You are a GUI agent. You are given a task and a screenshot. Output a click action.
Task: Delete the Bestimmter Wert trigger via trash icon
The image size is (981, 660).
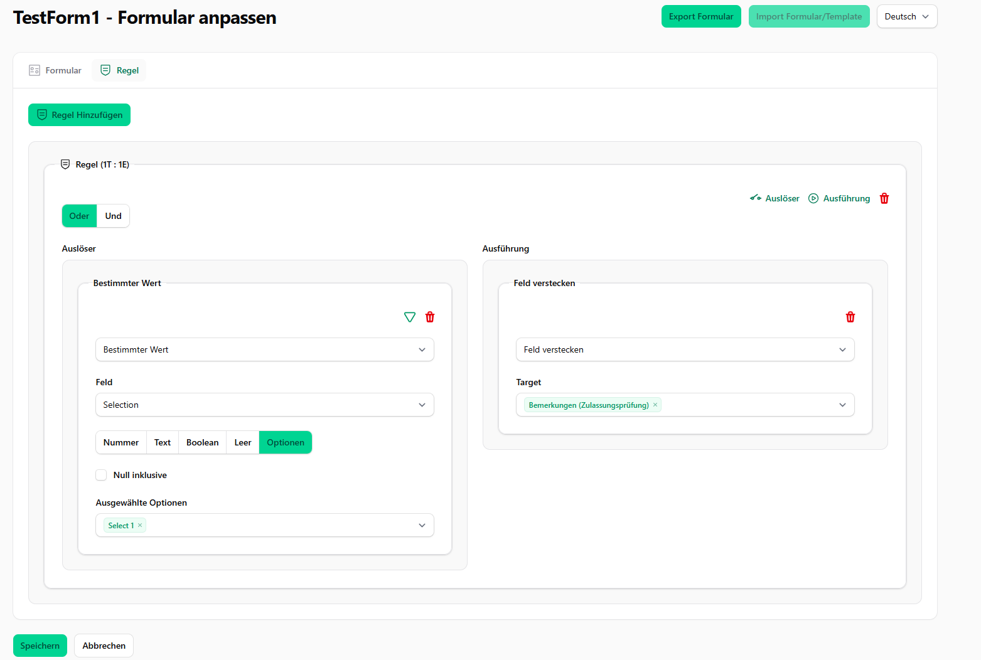(x=430, y=317)
